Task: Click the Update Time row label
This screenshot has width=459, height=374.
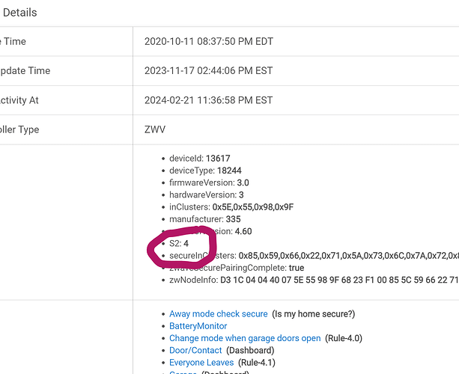Action: 25,71
